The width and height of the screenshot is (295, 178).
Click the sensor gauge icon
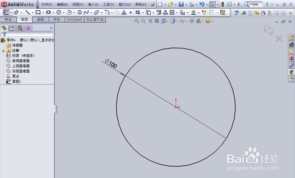263,13
